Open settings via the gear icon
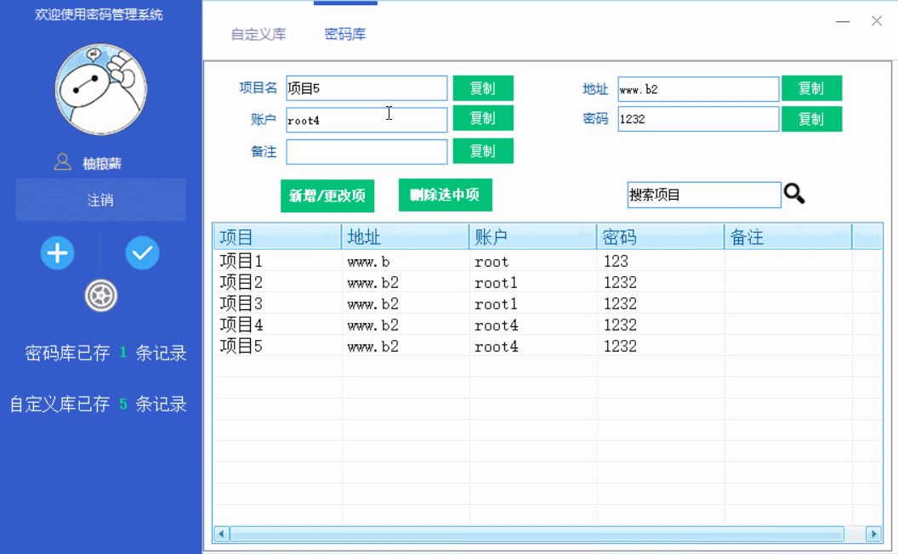Image resolution: width=898 pixels, height=554 pixels. pyautogui.click(x=101, y=297)
